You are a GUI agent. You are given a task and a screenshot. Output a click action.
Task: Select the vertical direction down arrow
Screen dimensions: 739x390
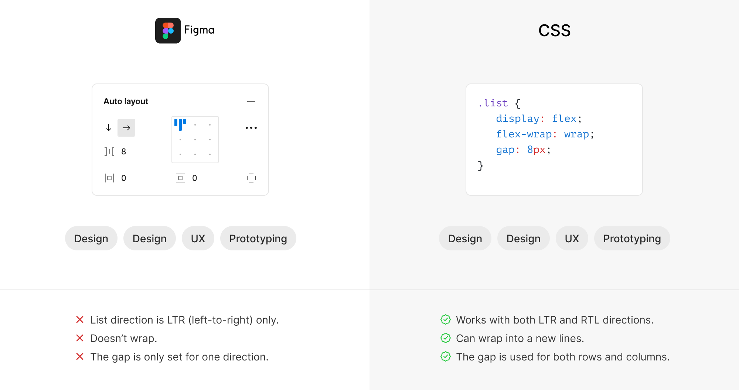[x=109, y=128]
